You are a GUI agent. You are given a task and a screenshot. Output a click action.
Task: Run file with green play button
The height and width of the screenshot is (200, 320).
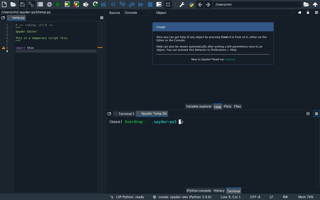click(x=58, y=4)
